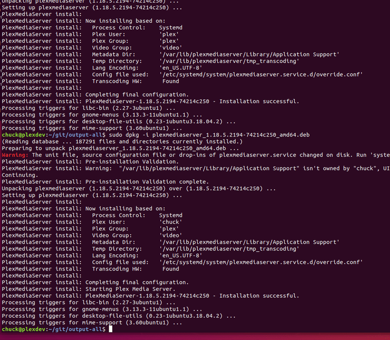The image size is (390, 340).
Task: Click the 'Unpacking plexmediaserver ... over' line
Action: point(139,189)
